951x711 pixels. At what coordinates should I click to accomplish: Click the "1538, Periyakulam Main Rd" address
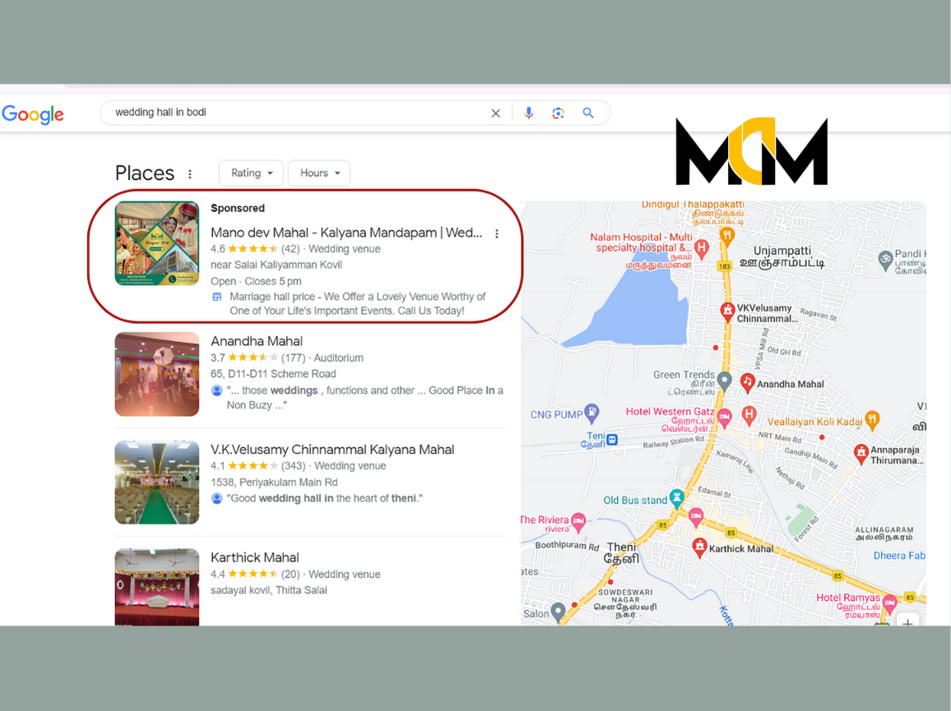click(x=274, y=482)
